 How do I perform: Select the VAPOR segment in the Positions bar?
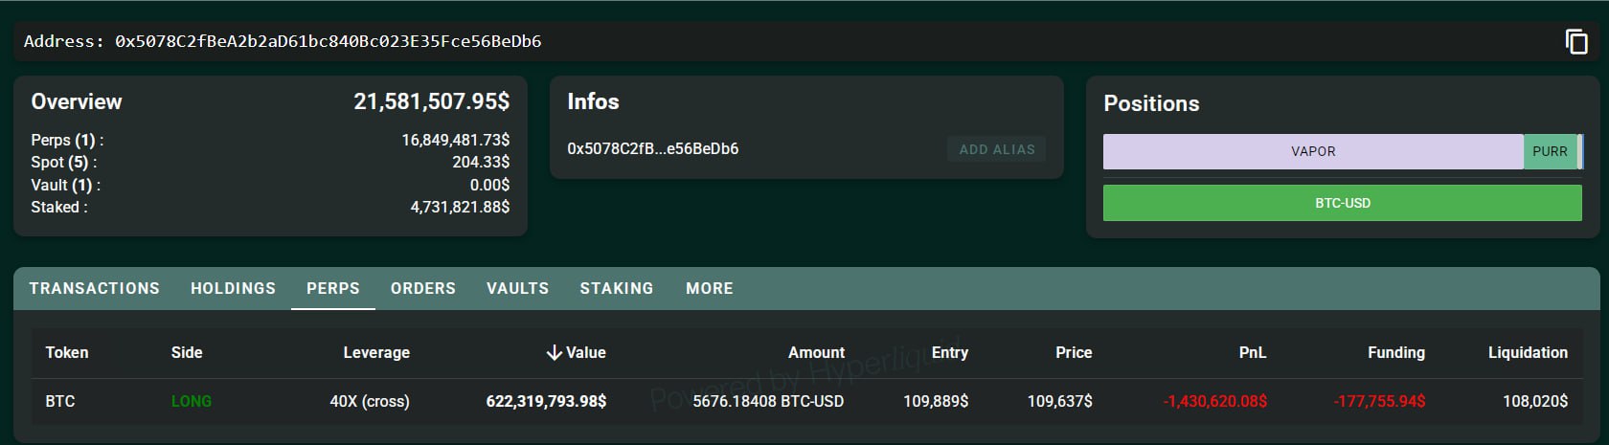pos(1312,151)
